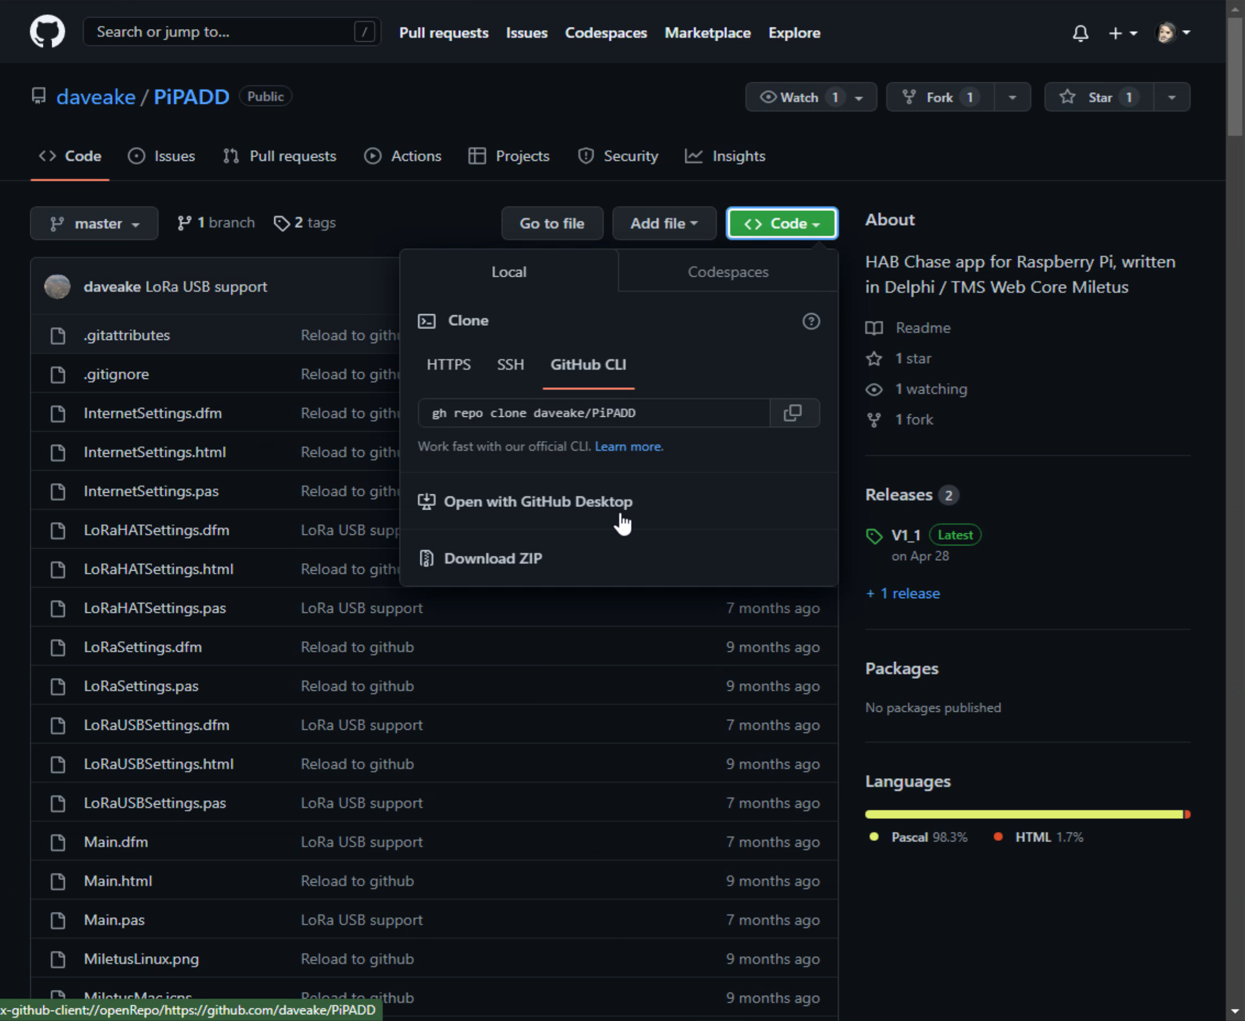Screen dimensions: 1245x1021
Task: Select the SSH clone option
Action: tap(510, 365)
